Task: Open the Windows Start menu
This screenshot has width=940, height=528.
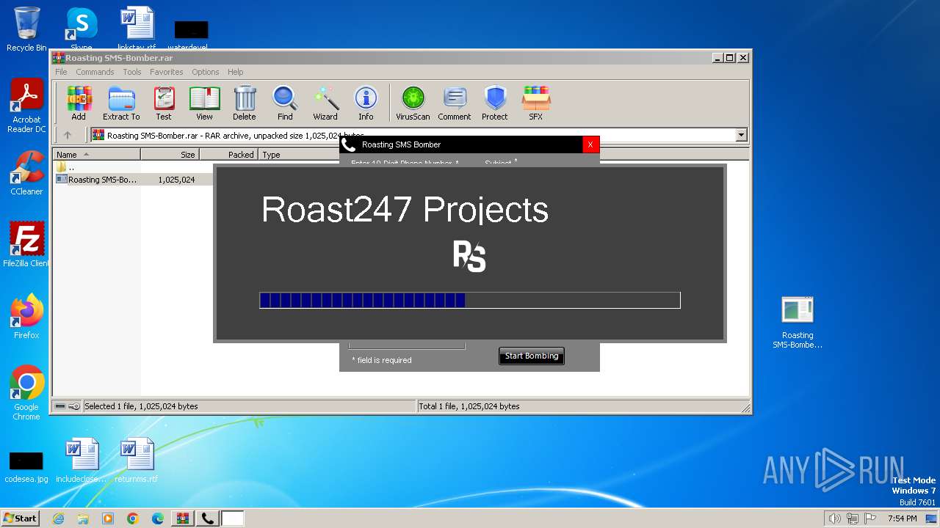Action: coord(20,518)
